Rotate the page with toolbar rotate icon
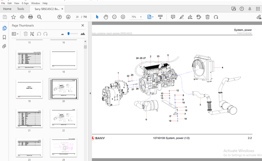Viewport: 262px width, 161px height. pos(216,17)
